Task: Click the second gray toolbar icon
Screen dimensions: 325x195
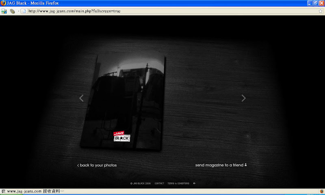Action: pyautogui.click(x=12, y=11)
